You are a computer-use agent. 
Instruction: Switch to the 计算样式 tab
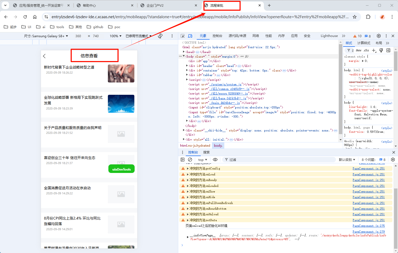click(364, 43)
